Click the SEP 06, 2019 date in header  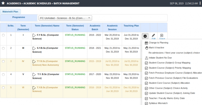(x=177, y=3)
